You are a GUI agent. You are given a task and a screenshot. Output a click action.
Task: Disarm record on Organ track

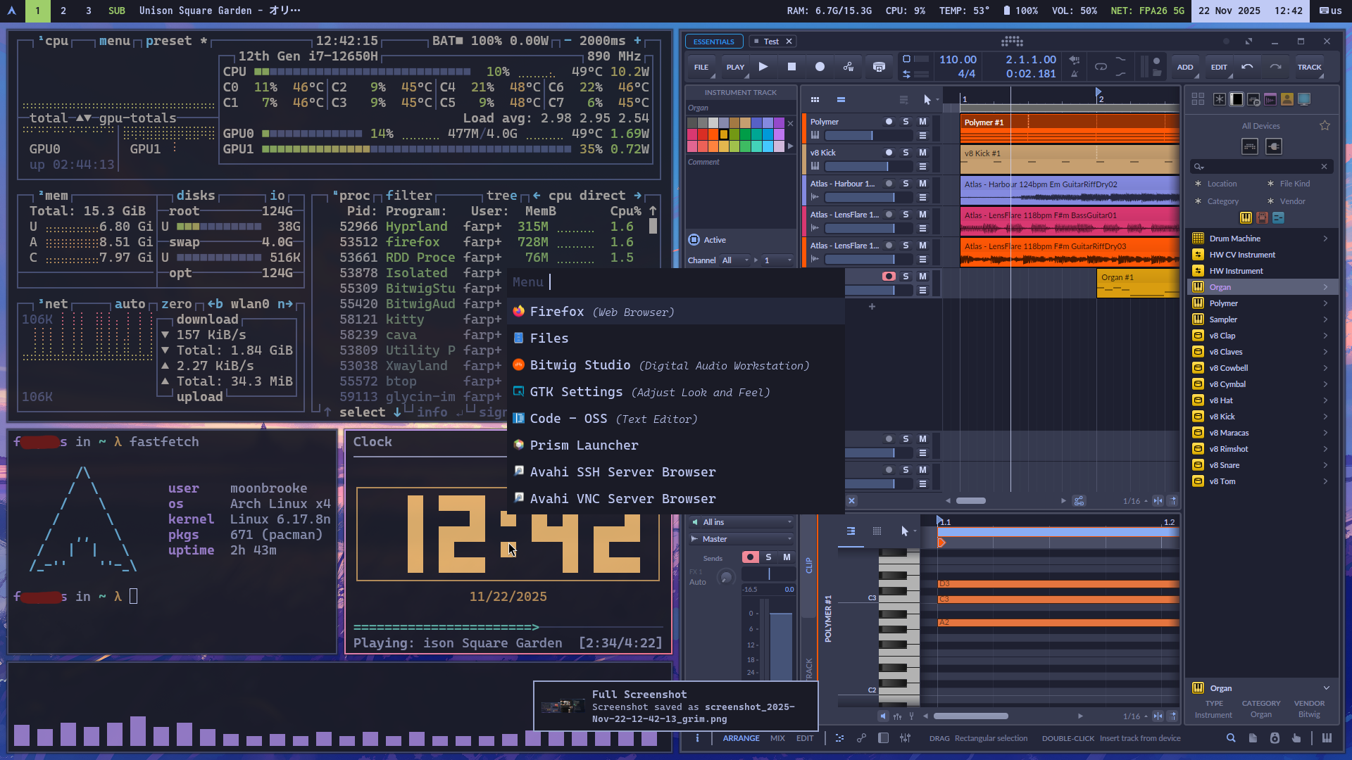889,277
